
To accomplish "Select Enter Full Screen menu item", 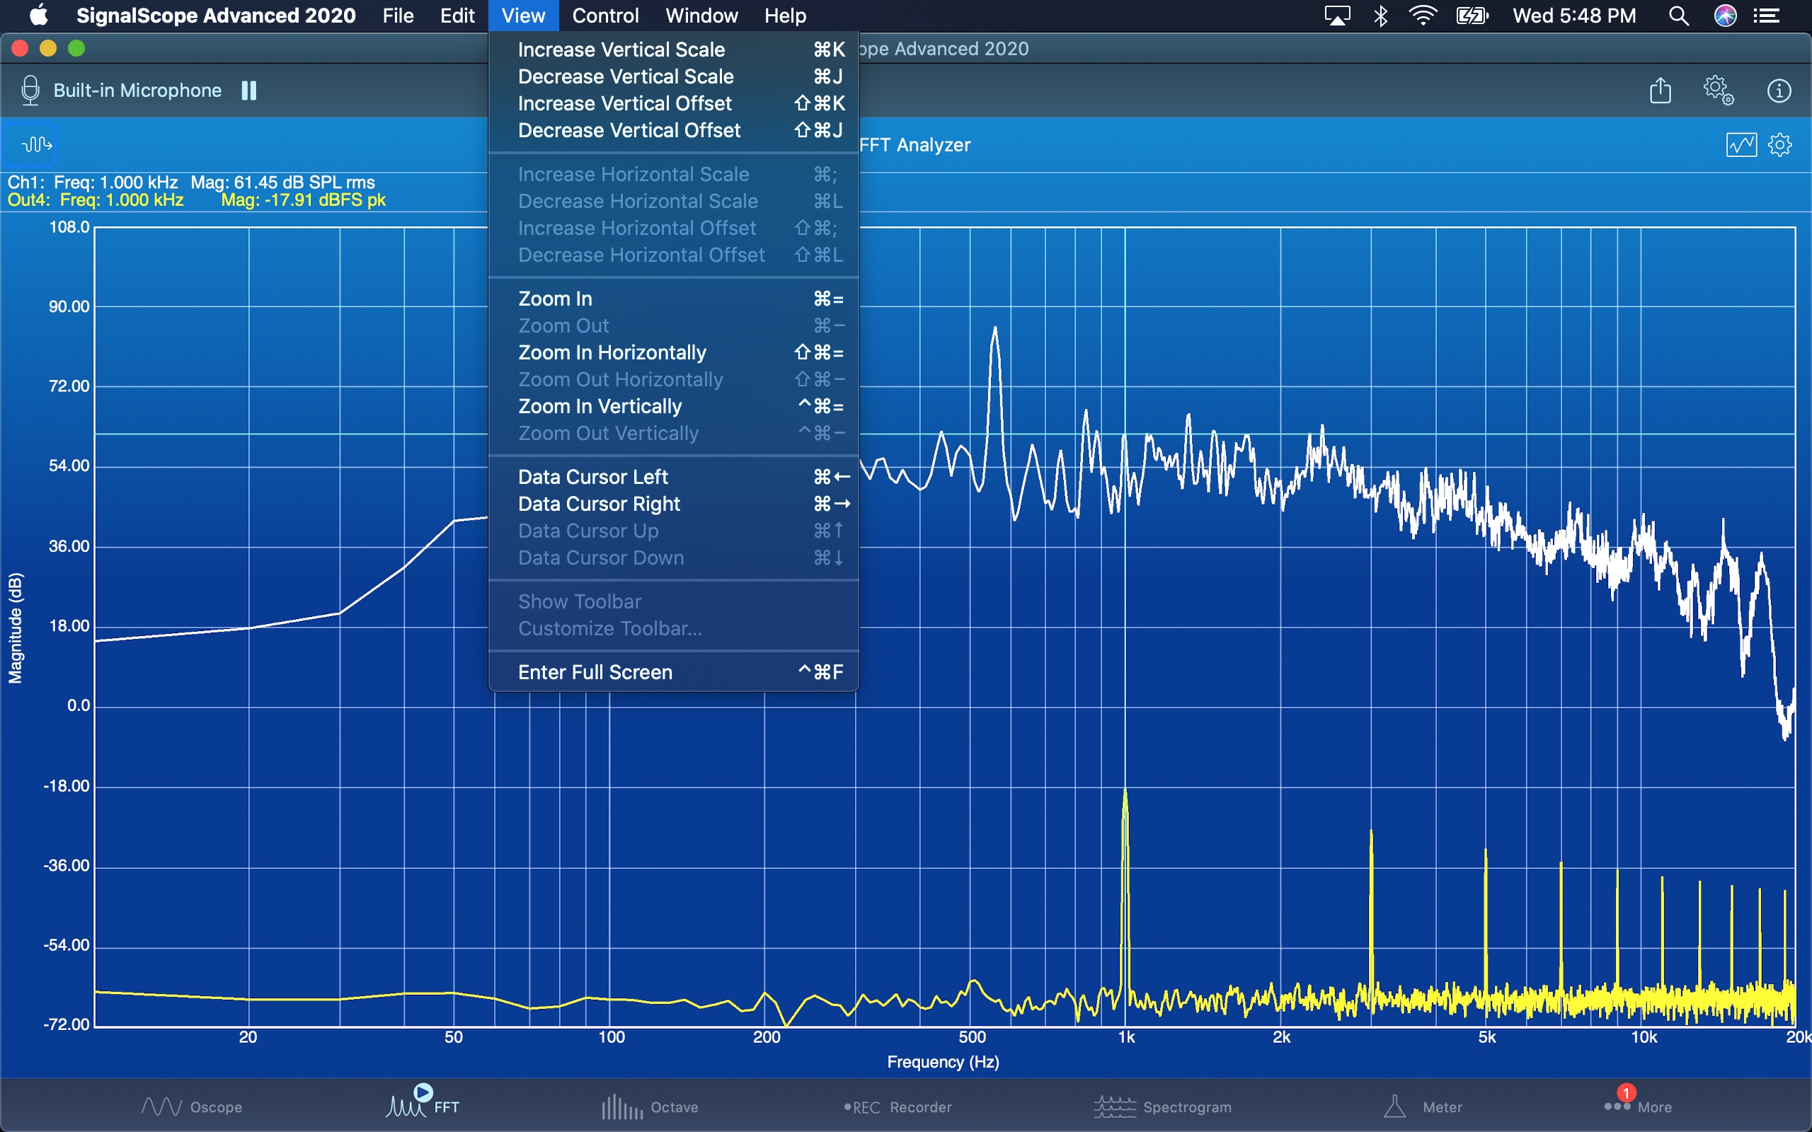I will click(673, 672).
